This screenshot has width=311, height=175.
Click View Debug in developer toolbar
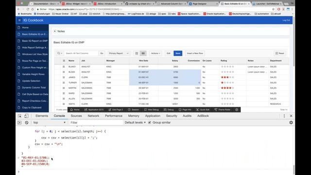151,110
